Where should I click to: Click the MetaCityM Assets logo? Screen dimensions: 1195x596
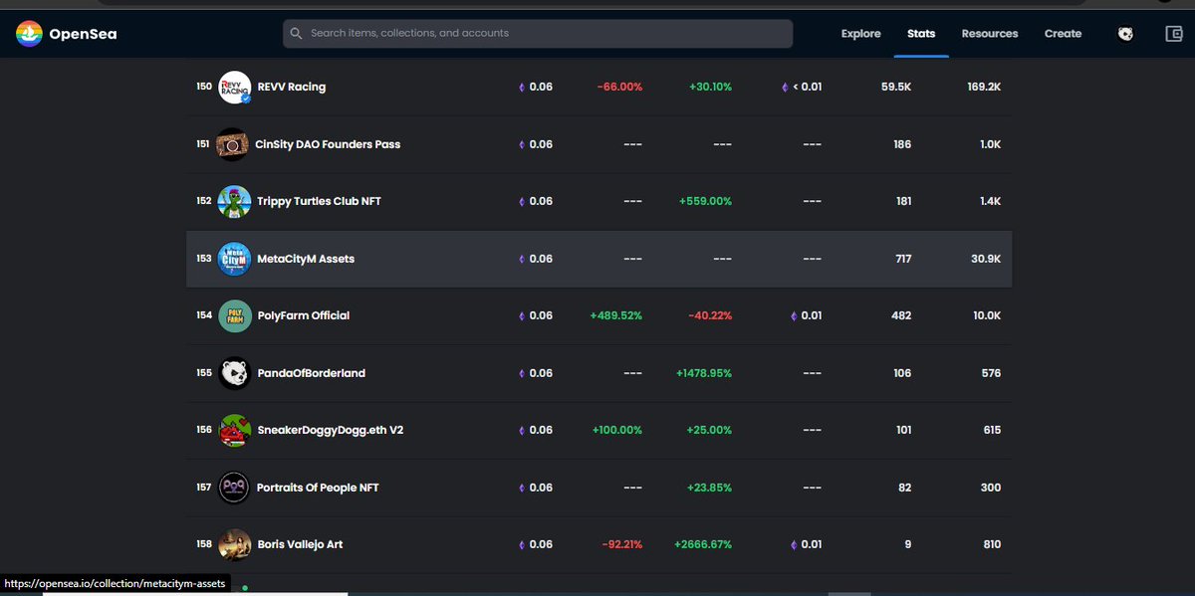[x=234, y=259]
